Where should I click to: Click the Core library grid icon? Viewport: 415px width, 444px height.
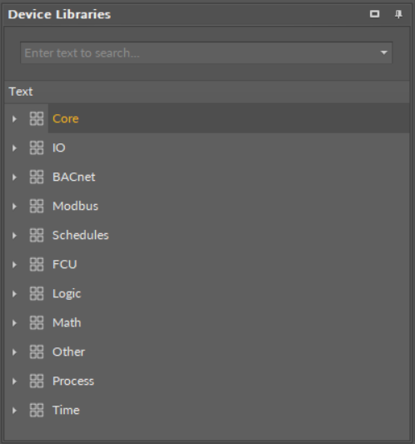pos(37,118)
